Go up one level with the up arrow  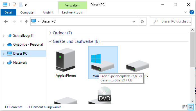point(27,22)
